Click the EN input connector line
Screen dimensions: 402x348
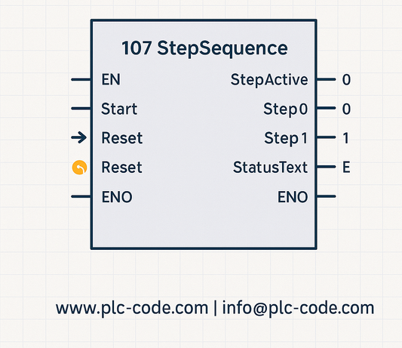(x=81, y=79)
